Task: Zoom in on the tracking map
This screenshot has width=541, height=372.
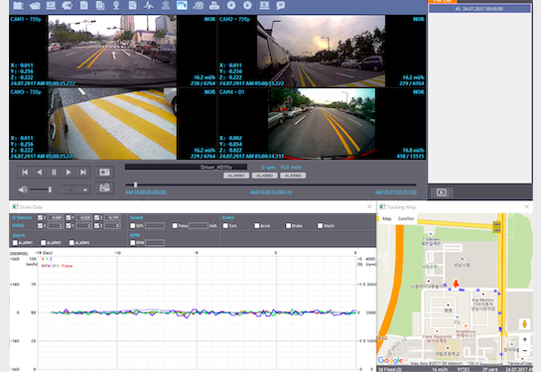Action: [525, 339]
